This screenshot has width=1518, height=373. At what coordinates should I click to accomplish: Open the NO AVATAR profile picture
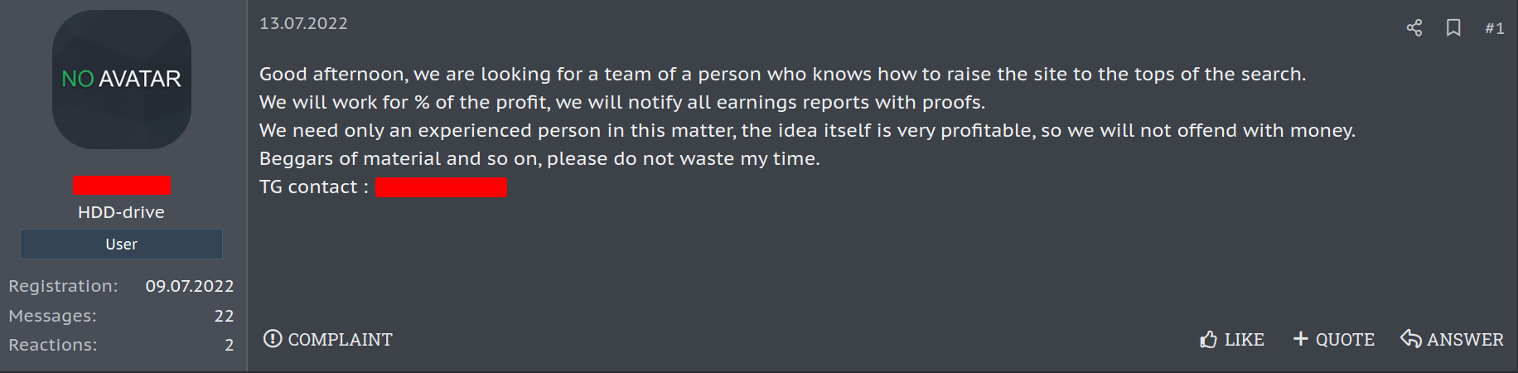click(x=122, y=80)
